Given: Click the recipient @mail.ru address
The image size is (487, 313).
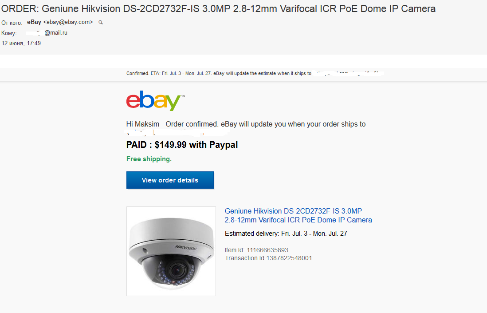Looking at the screenshot, I should click(x=55, y=33).
